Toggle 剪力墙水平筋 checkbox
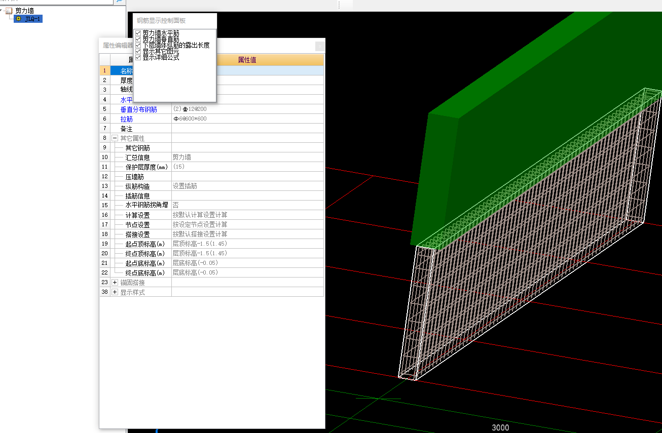The image size is (662, 433). point(137,33)
